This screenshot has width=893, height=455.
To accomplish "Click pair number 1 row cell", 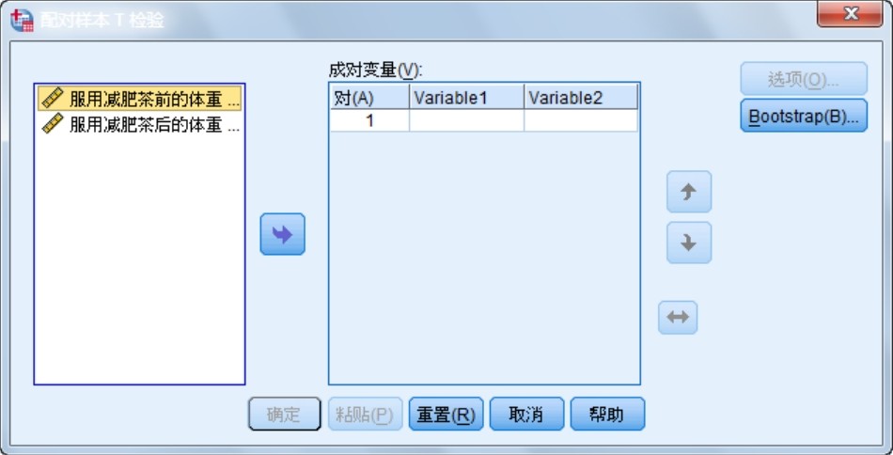I will 369,120.
